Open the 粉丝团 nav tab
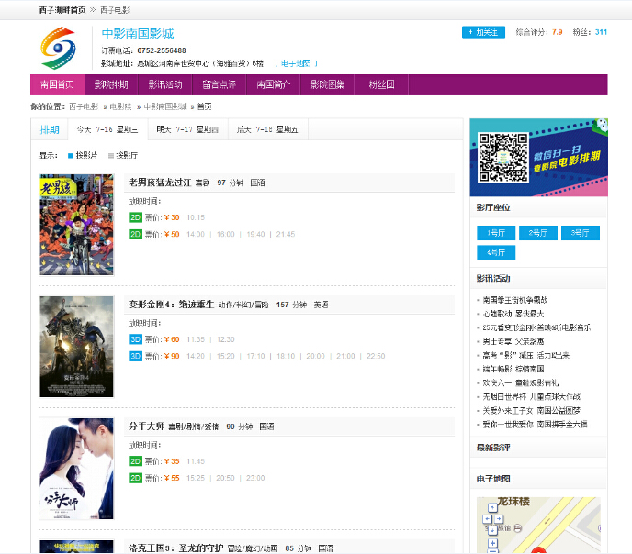 pyautogui.click(x=381, y=85)
